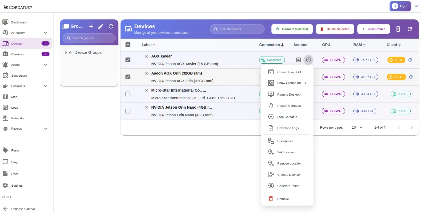Go to next page of devices
This screenshot has height=213, width=421.
[x=412, y=128]
